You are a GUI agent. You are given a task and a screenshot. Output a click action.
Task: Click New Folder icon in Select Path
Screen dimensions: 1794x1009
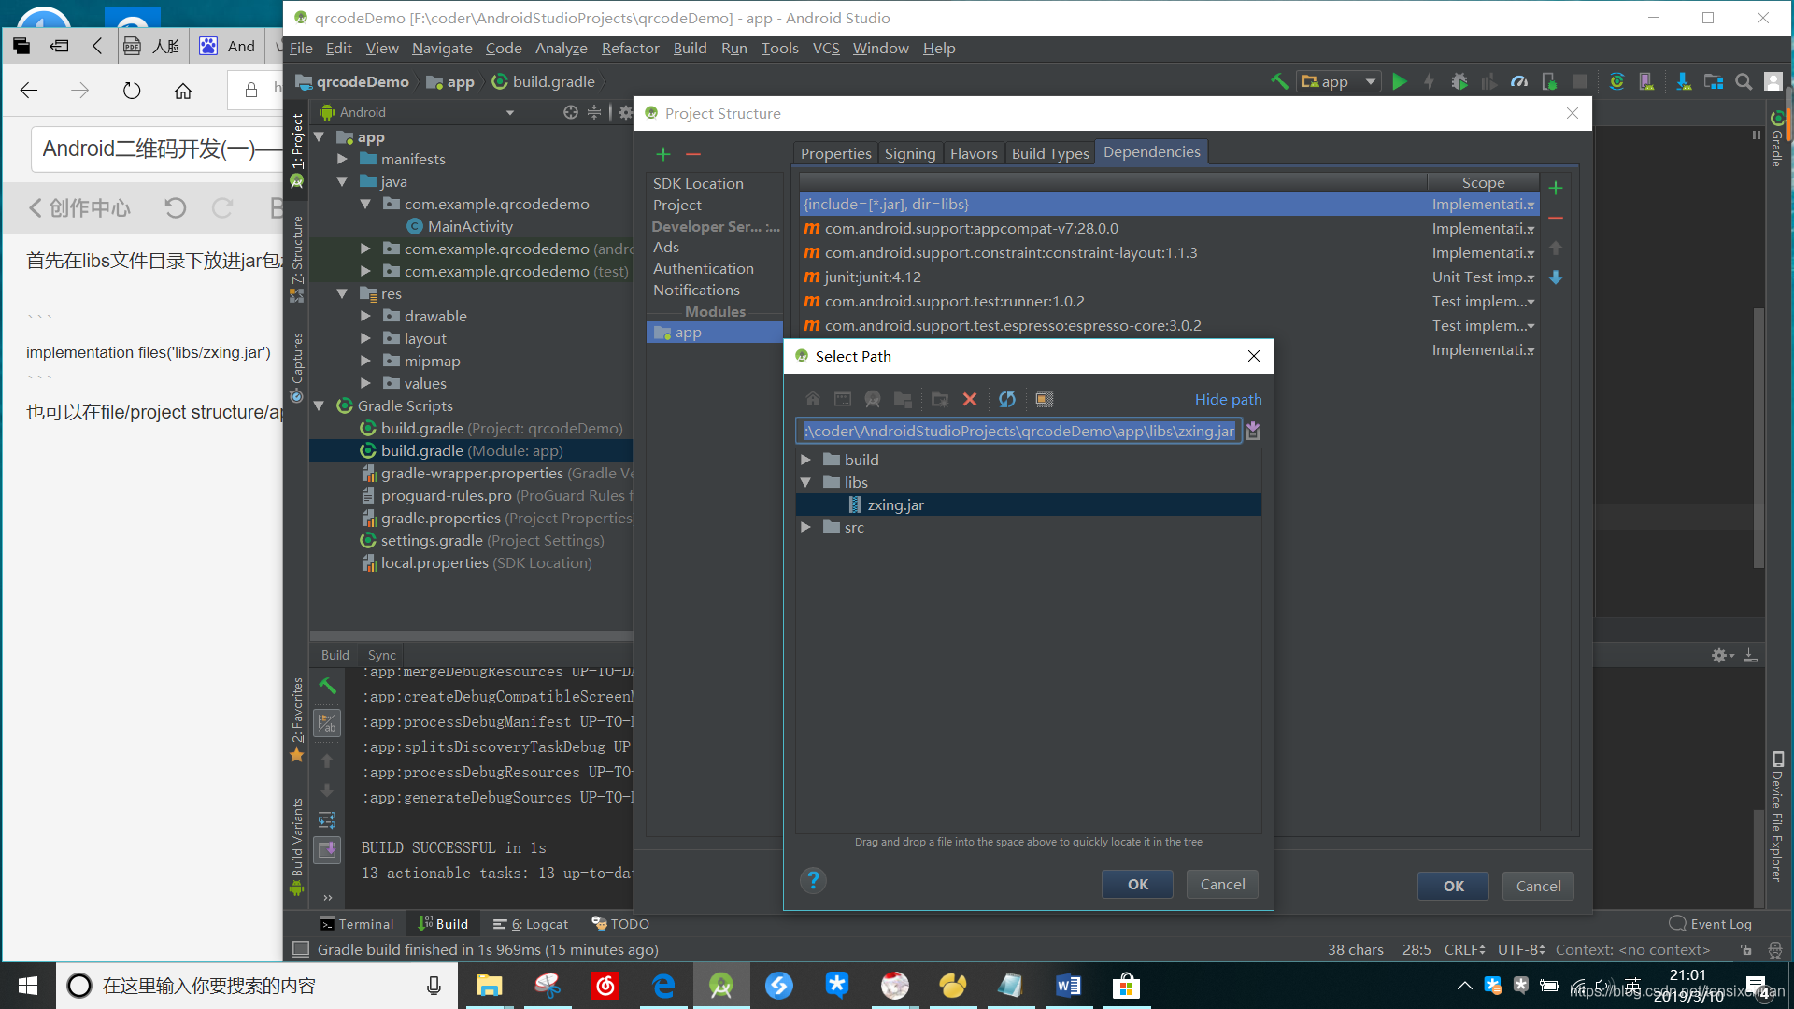tap(940, 399)
